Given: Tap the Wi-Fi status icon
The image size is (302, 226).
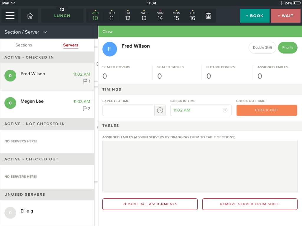Looking at the screenshot, I should point(13,3).
